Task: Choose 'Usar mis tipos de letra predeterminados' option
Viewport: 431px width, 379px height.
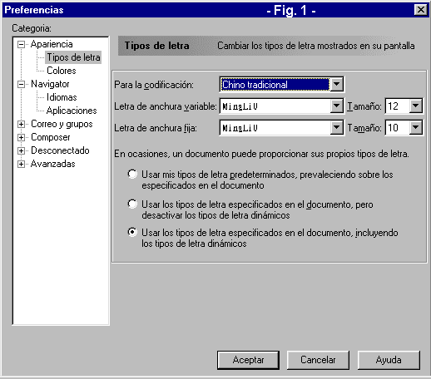Action: pyautogui.click(x=132, y=175)
